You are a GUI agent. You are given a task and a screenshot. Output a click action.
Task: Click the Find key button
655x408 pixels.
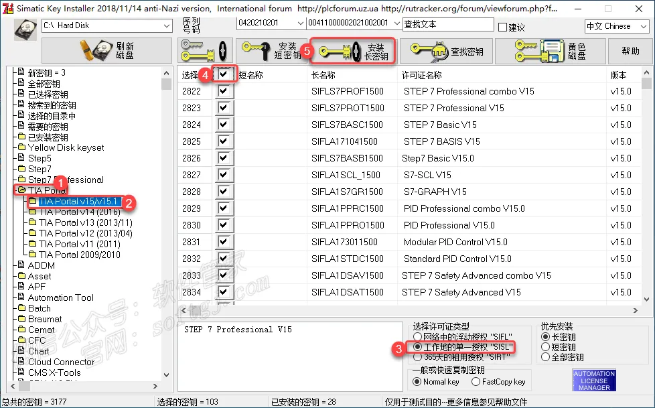point(446,51)
